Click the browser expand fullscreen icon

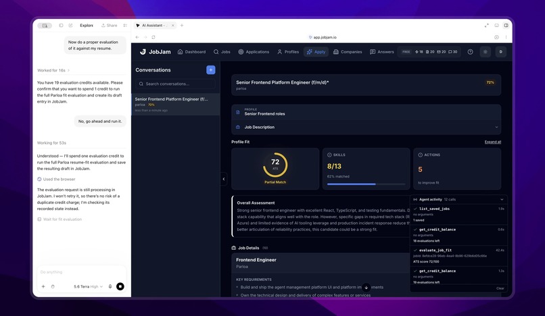pyautogui.click(x=487, y=26)
